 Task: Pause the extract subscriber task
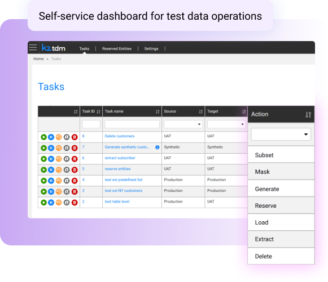point(51,159)
